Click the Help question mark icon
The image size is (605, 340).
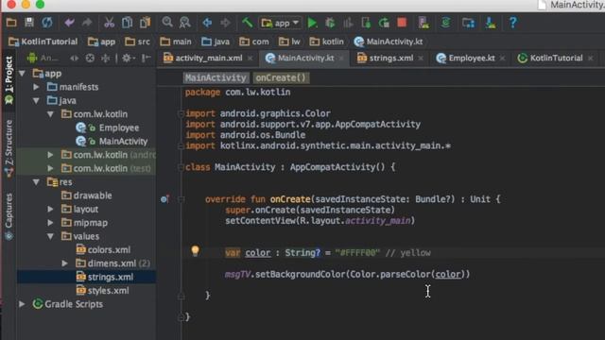point(512,23)
